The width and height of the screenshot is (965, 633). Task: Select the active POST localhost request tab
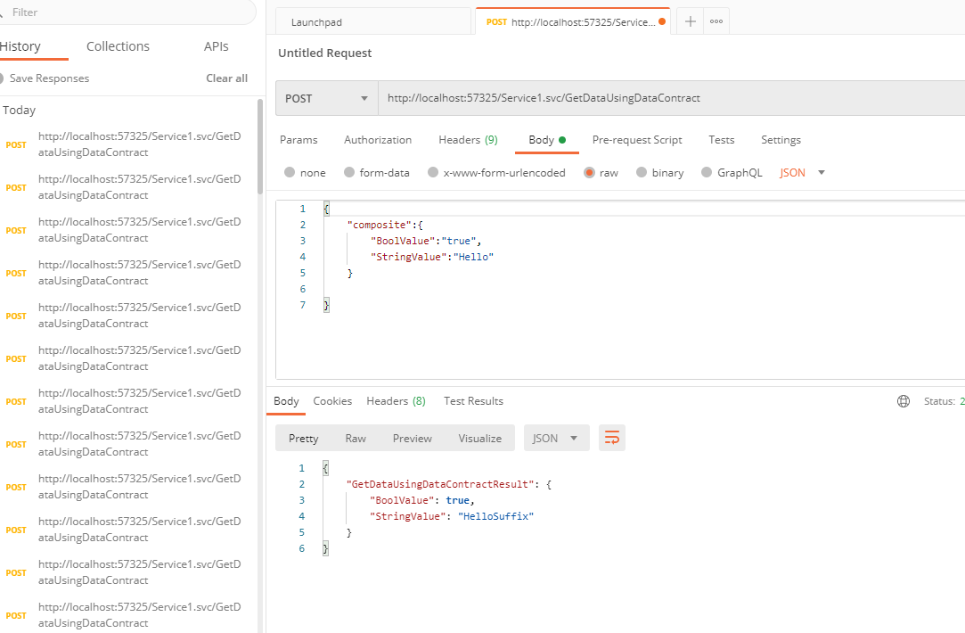tap(573, 21)
